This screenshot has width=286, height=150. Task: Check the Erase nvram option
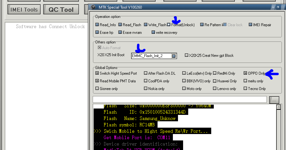(x=120, y=32)
